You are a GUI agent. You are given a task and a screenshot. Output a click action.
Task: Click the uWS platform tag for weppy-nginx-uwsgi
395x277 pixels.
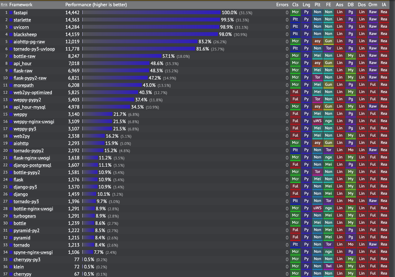click(x=318, y=121)
